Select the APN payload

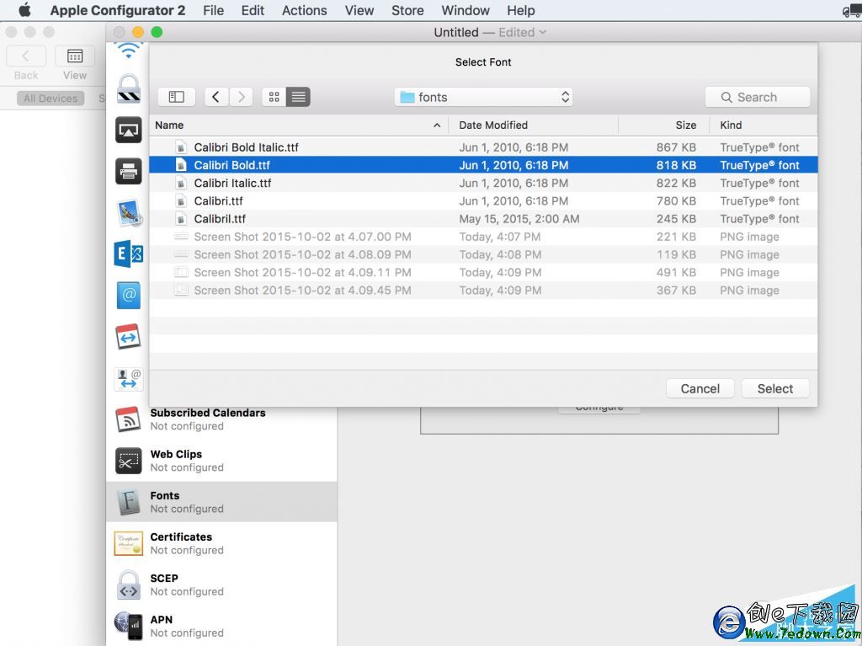pos(161,626)
